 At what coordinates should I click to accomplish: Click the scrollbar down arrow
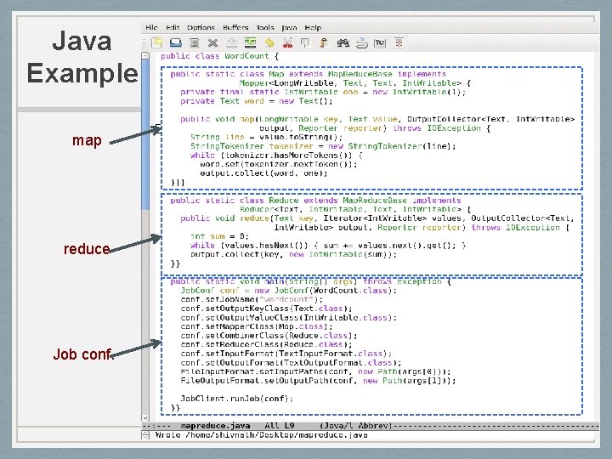click(145, 418)
